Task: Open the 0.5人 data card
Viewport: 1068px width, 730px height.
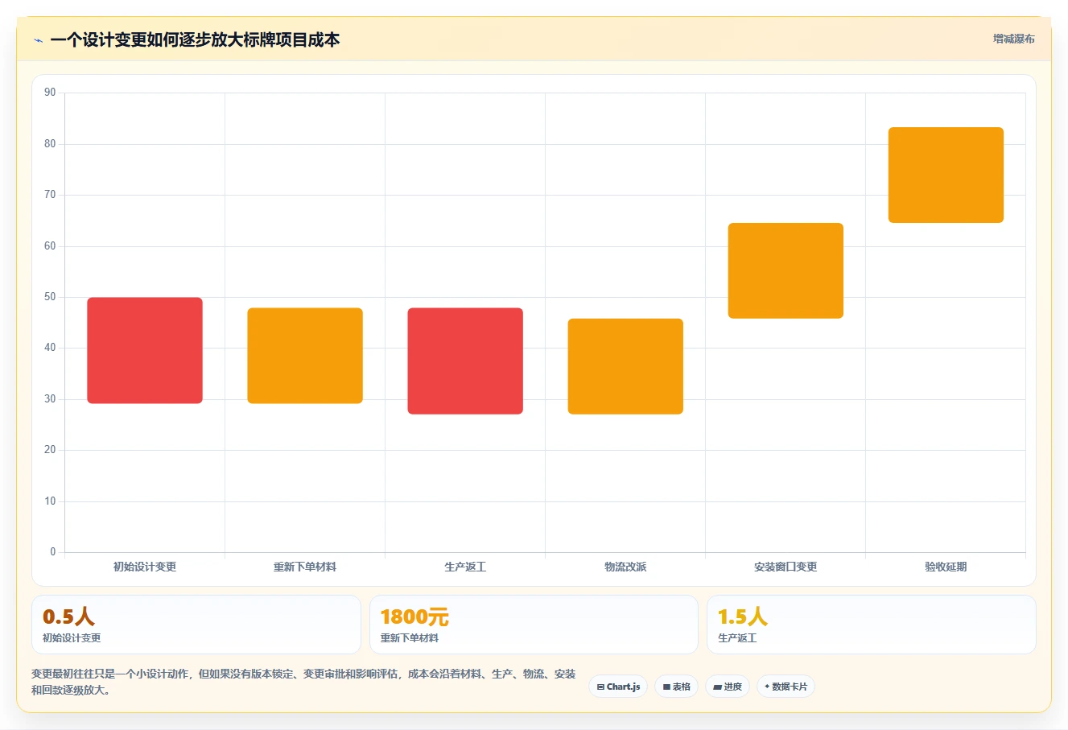Action: click(x=196, y=625)
